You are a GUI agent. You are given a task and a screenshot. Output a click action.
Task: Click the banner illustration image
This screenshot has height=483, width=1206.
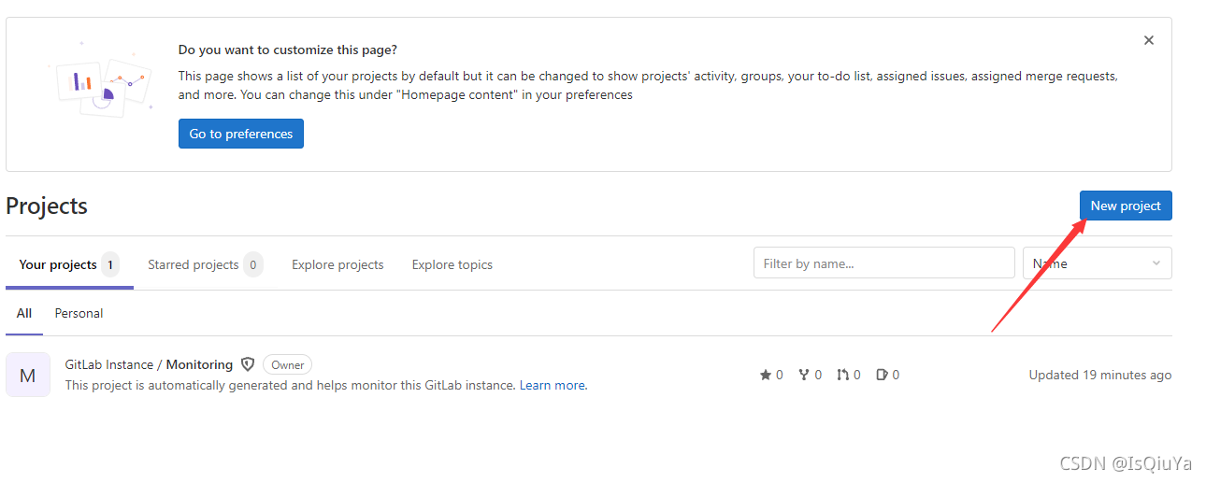(101, 78)
